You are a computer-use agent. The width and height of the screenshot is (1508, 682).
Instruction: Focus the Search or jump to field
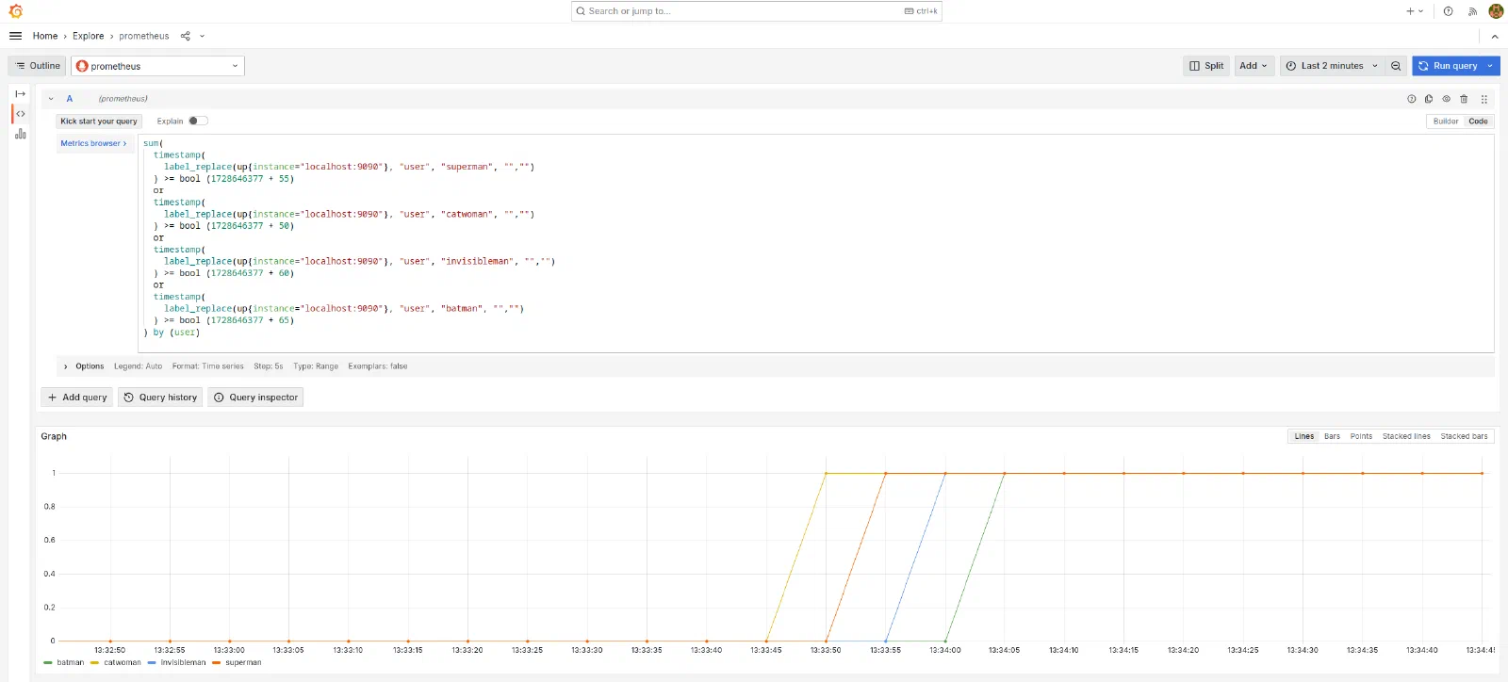(757, 11)
